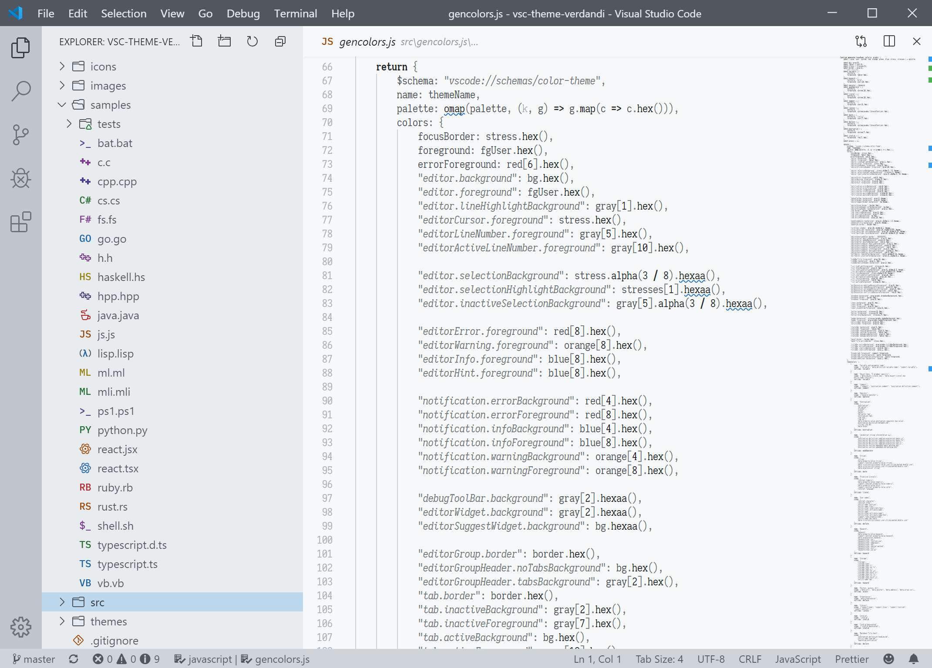Image resolution: width=932 pixels, height=668 pixels.
Task: Change language mode from JavaScript in status bar
Action: (797, 659)
